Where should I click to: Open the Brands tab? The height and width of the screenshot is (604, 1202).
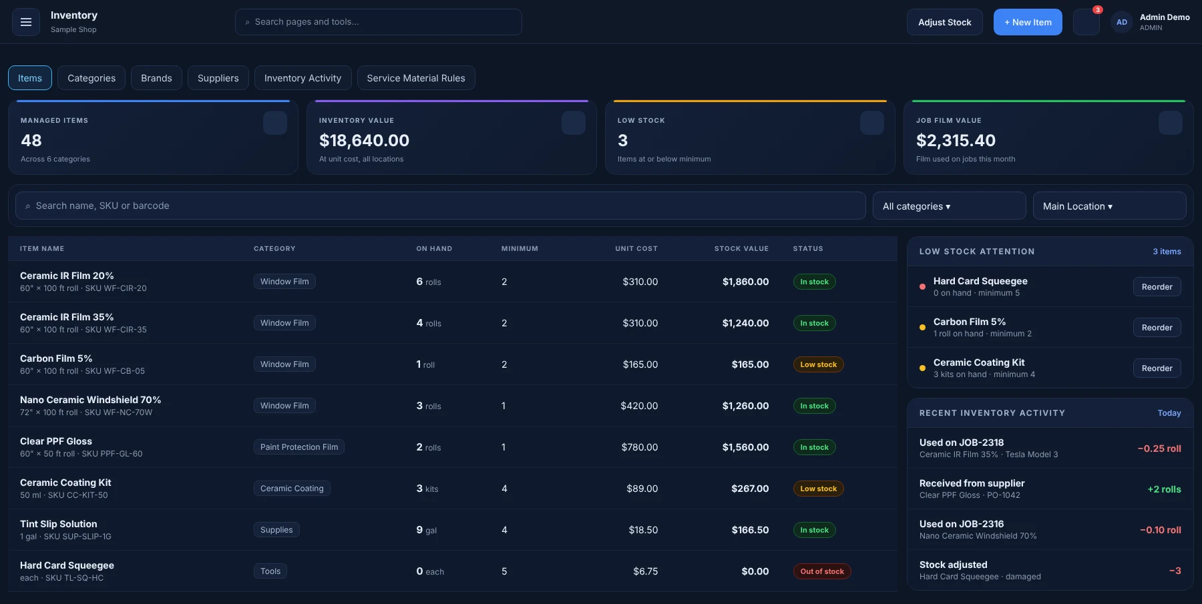156,78
